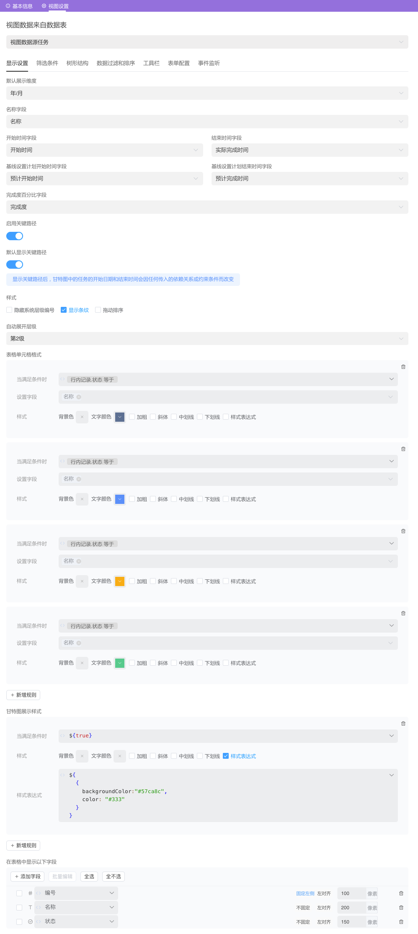
Task: Delete the Gantt display style rule
Action: point(403,724)
